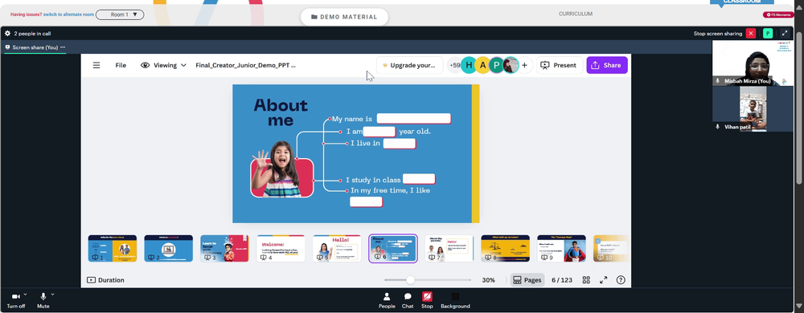The image size is (804, 313).
Task: Click switch to alternate room link
Action: point(68,14)
